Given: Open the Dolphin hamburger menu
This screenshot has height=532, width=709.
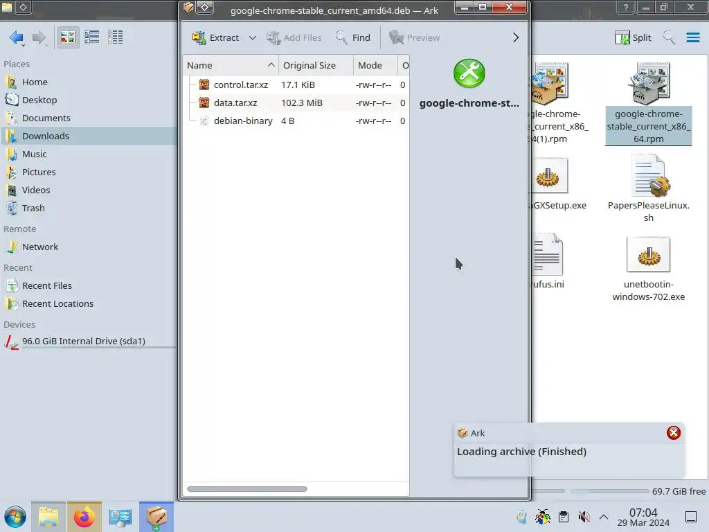Looking at the screenshot, I should [692, 37].
